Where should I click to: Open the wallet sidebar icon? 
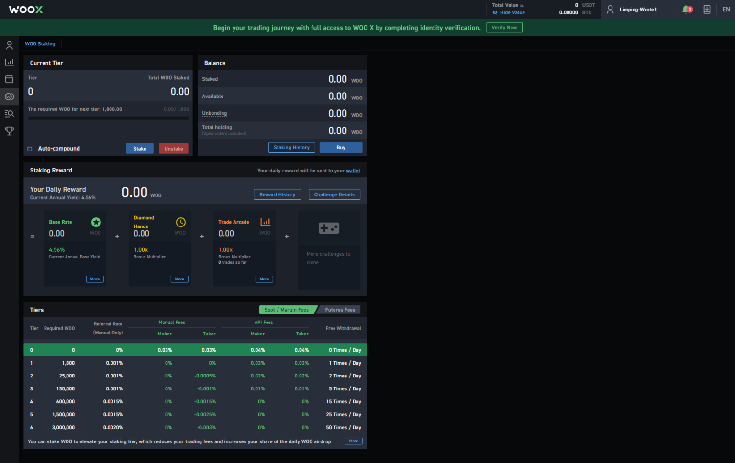click(9, 79)
